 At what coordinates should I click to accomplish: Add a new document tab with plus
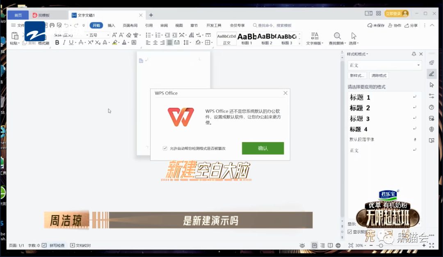click(x=151, y=15)
